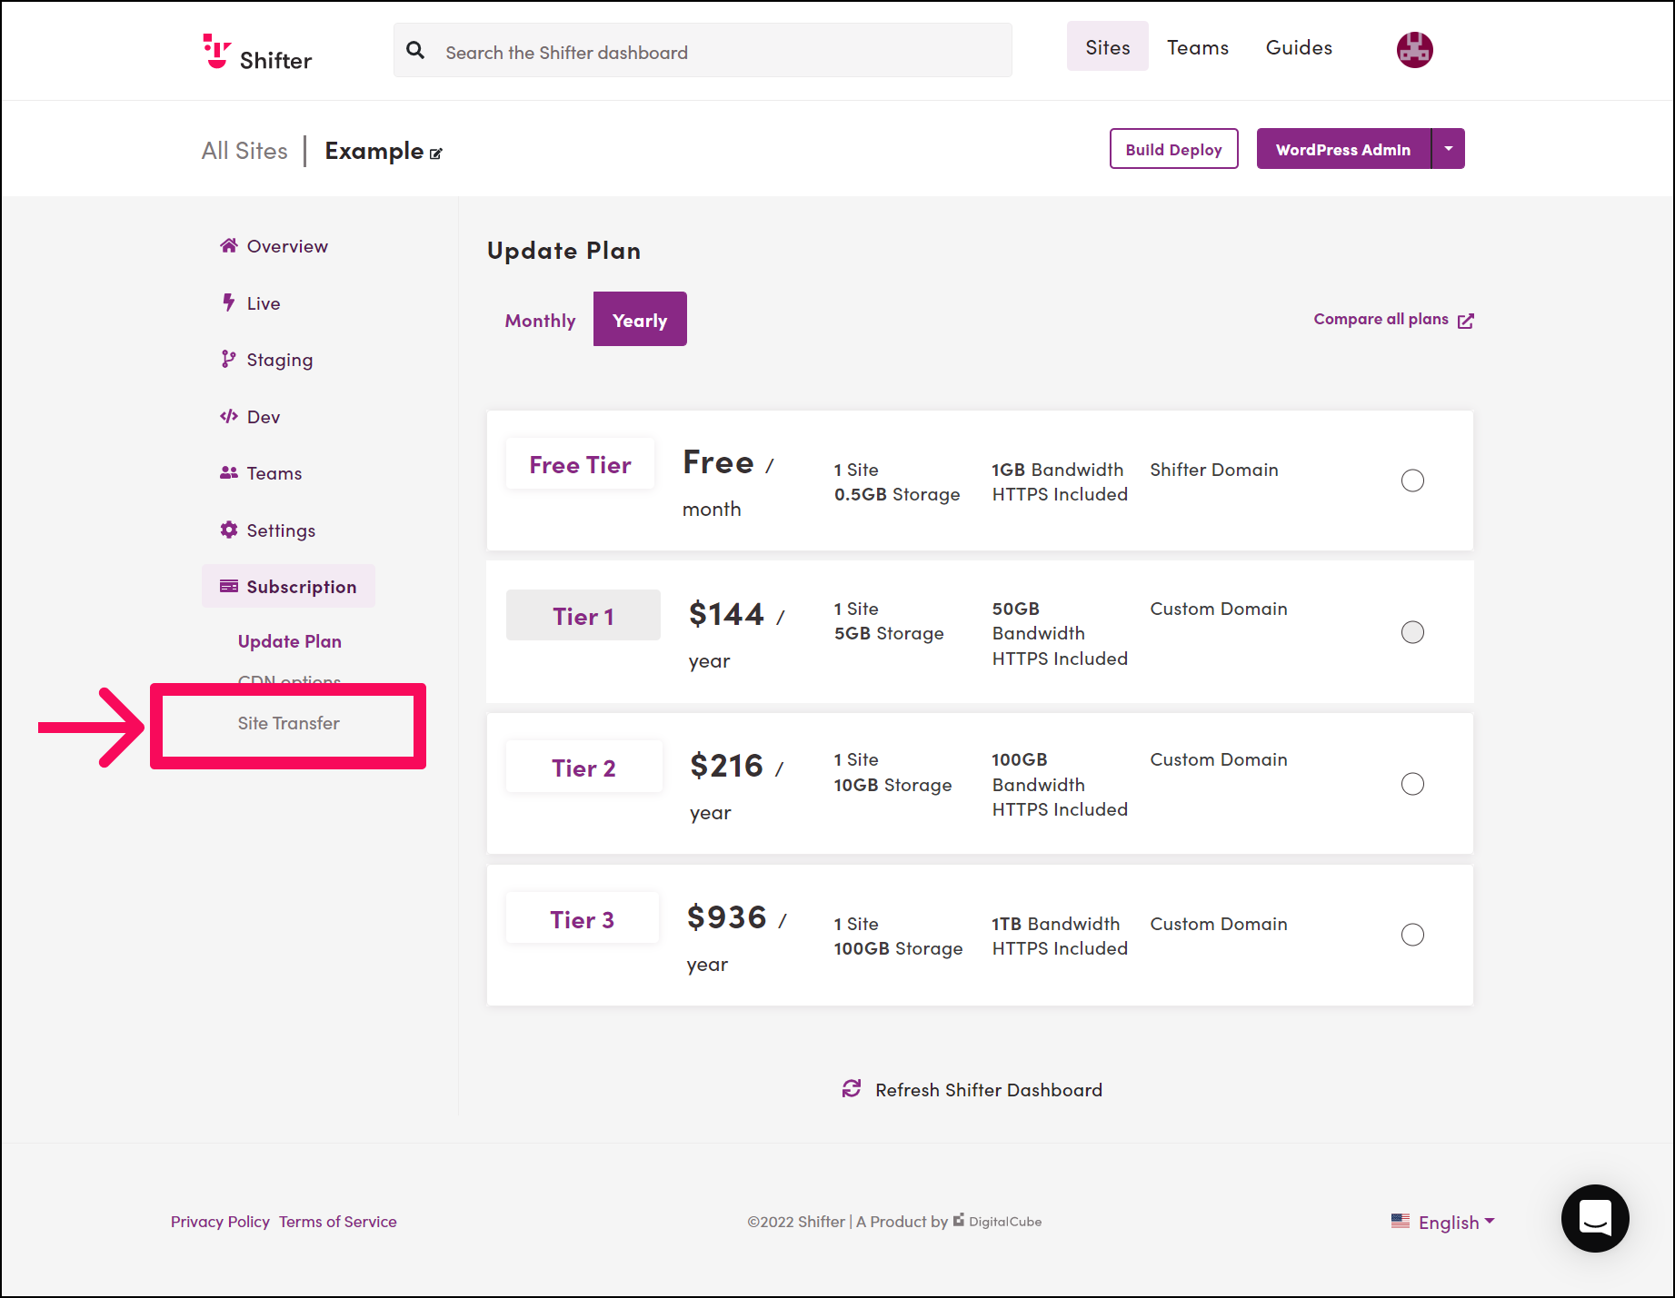This screenshot has width=1675, height=1298.
Task: Click the 1TB Bandwidth text
Action: (x=1055, y=924)
